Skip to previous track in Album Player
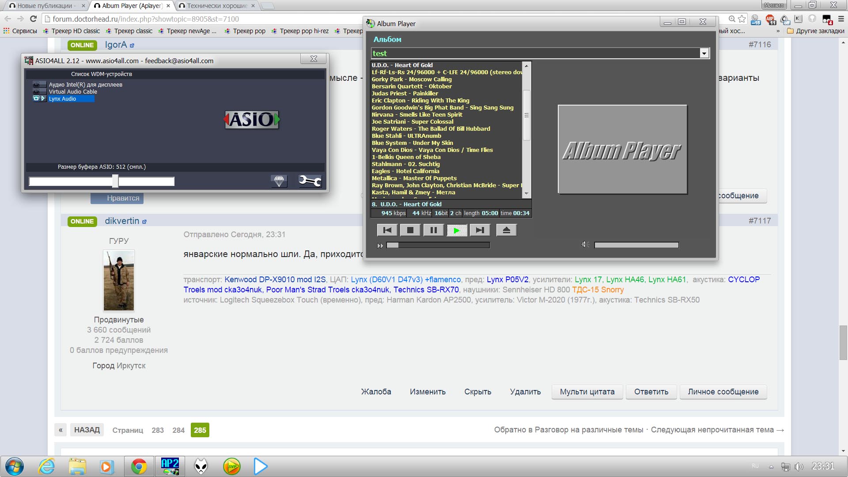848x477 pixels. 387,230
